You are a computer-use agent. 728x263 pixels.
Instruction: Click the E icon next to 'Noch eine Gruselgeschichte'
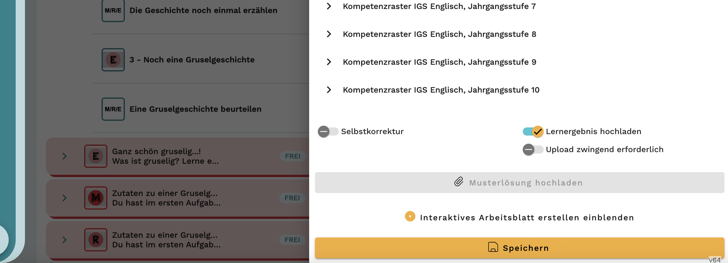pyautogui.click(x=113, y=60)
